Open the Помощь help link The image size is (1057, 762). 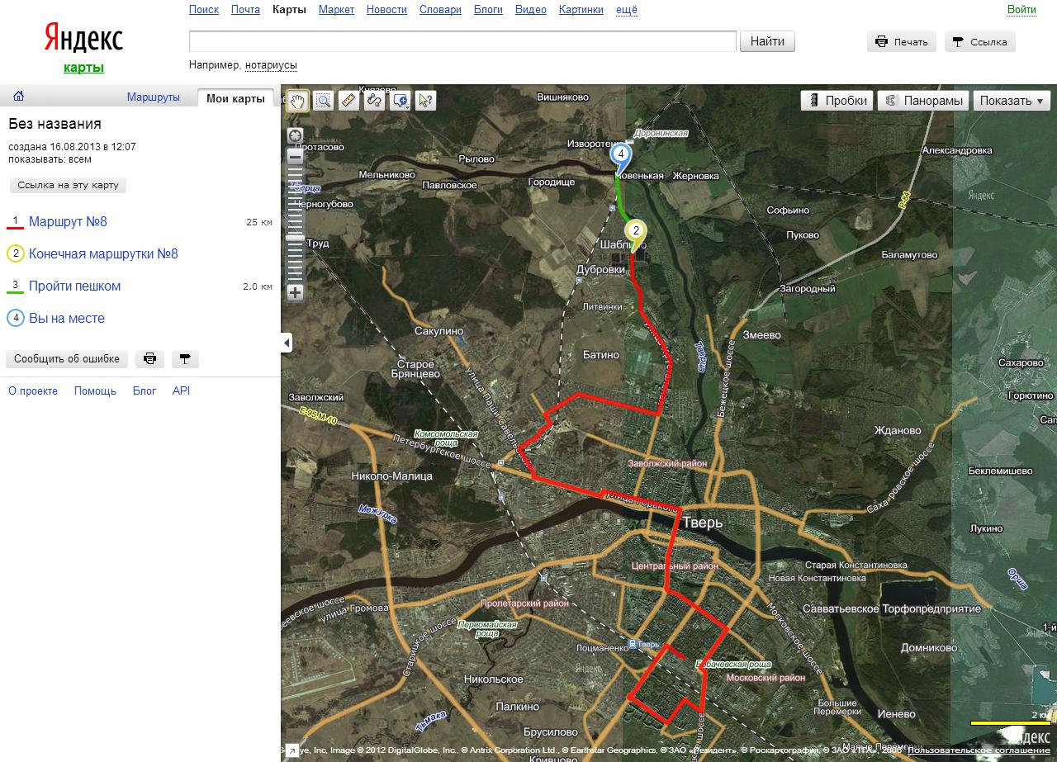click(95, 390)
